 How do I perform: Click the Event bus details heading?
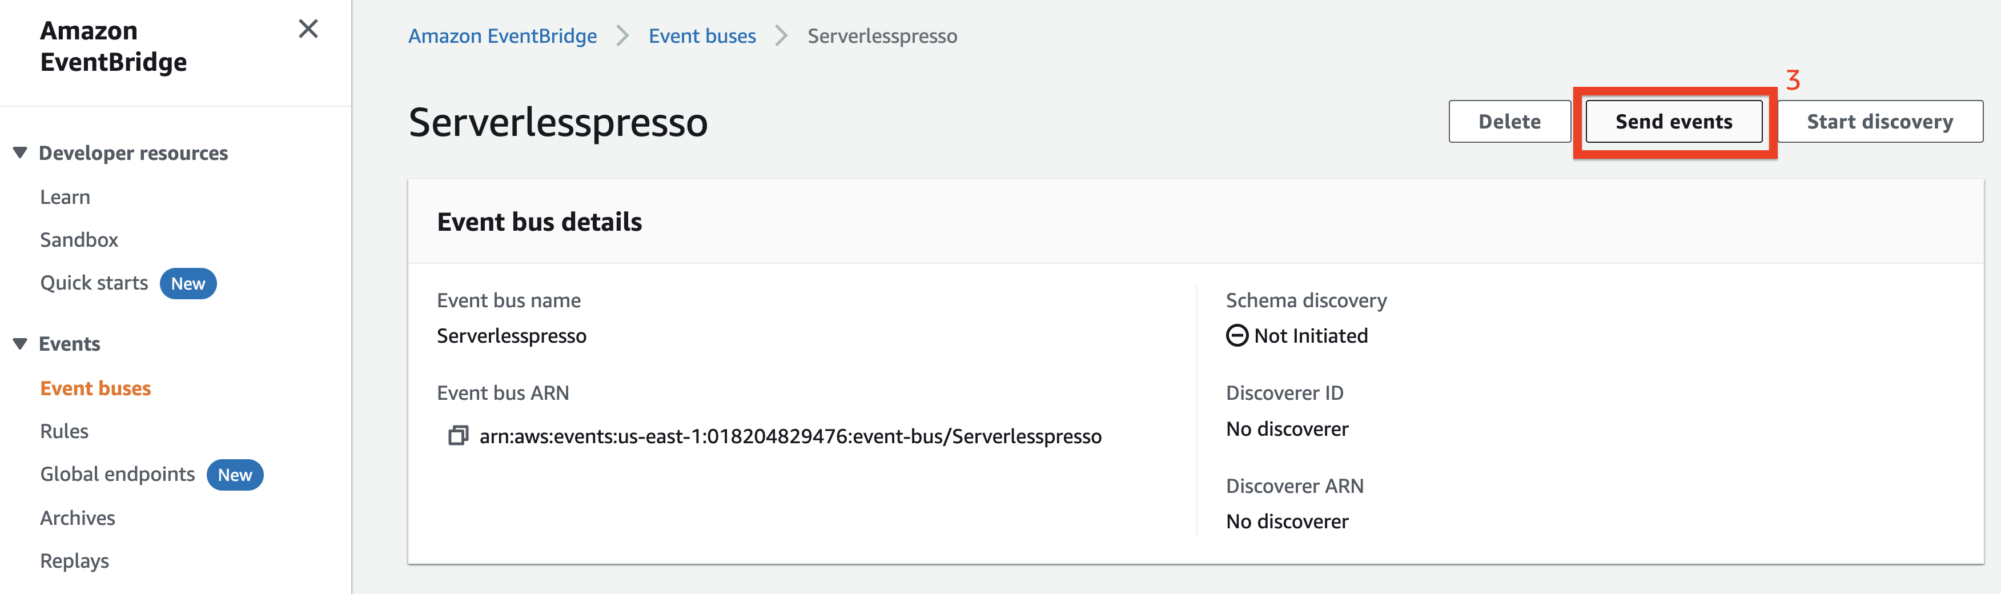pos(539,222)
